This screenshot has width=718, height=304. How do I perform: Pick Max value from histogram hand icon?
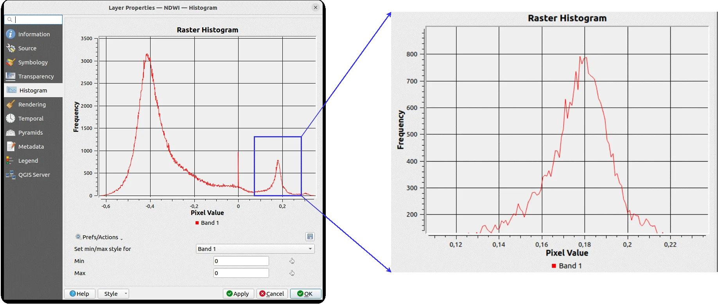[292, 273]
